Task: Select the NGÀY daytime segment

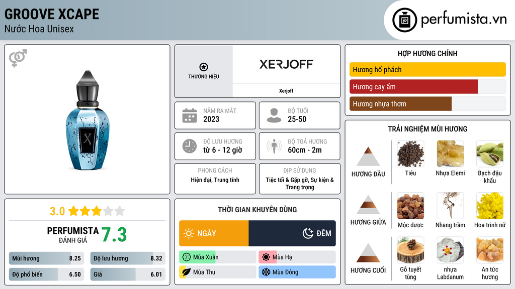Action: click(214, 233)
